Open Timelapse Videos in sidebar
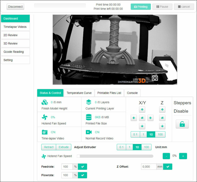Screen dimensions: 197x182 pyautogui.click(x=15, y=27)
